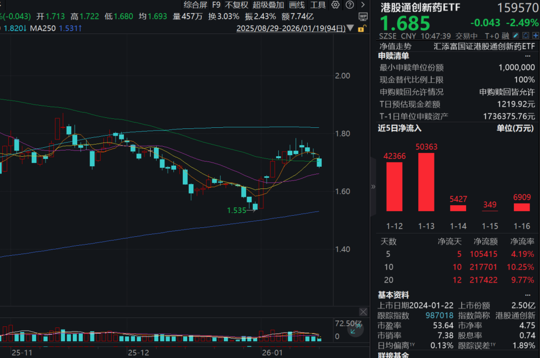
Task: Click the tracking index code 987018 link
Action: [439, 316]
